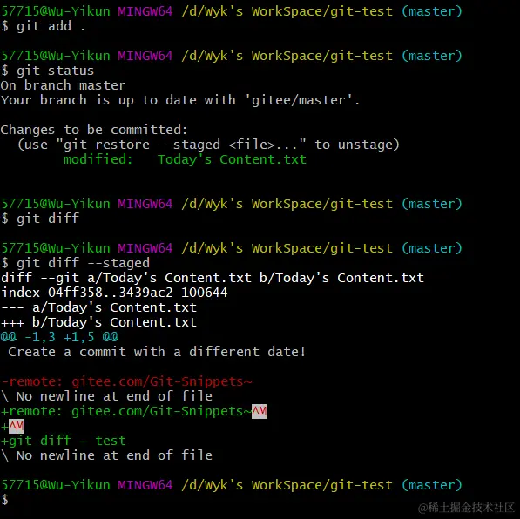Click the '+++ b/Today's Content.txt' line
This screenshot has width=520, height=519.
[98, 322]
